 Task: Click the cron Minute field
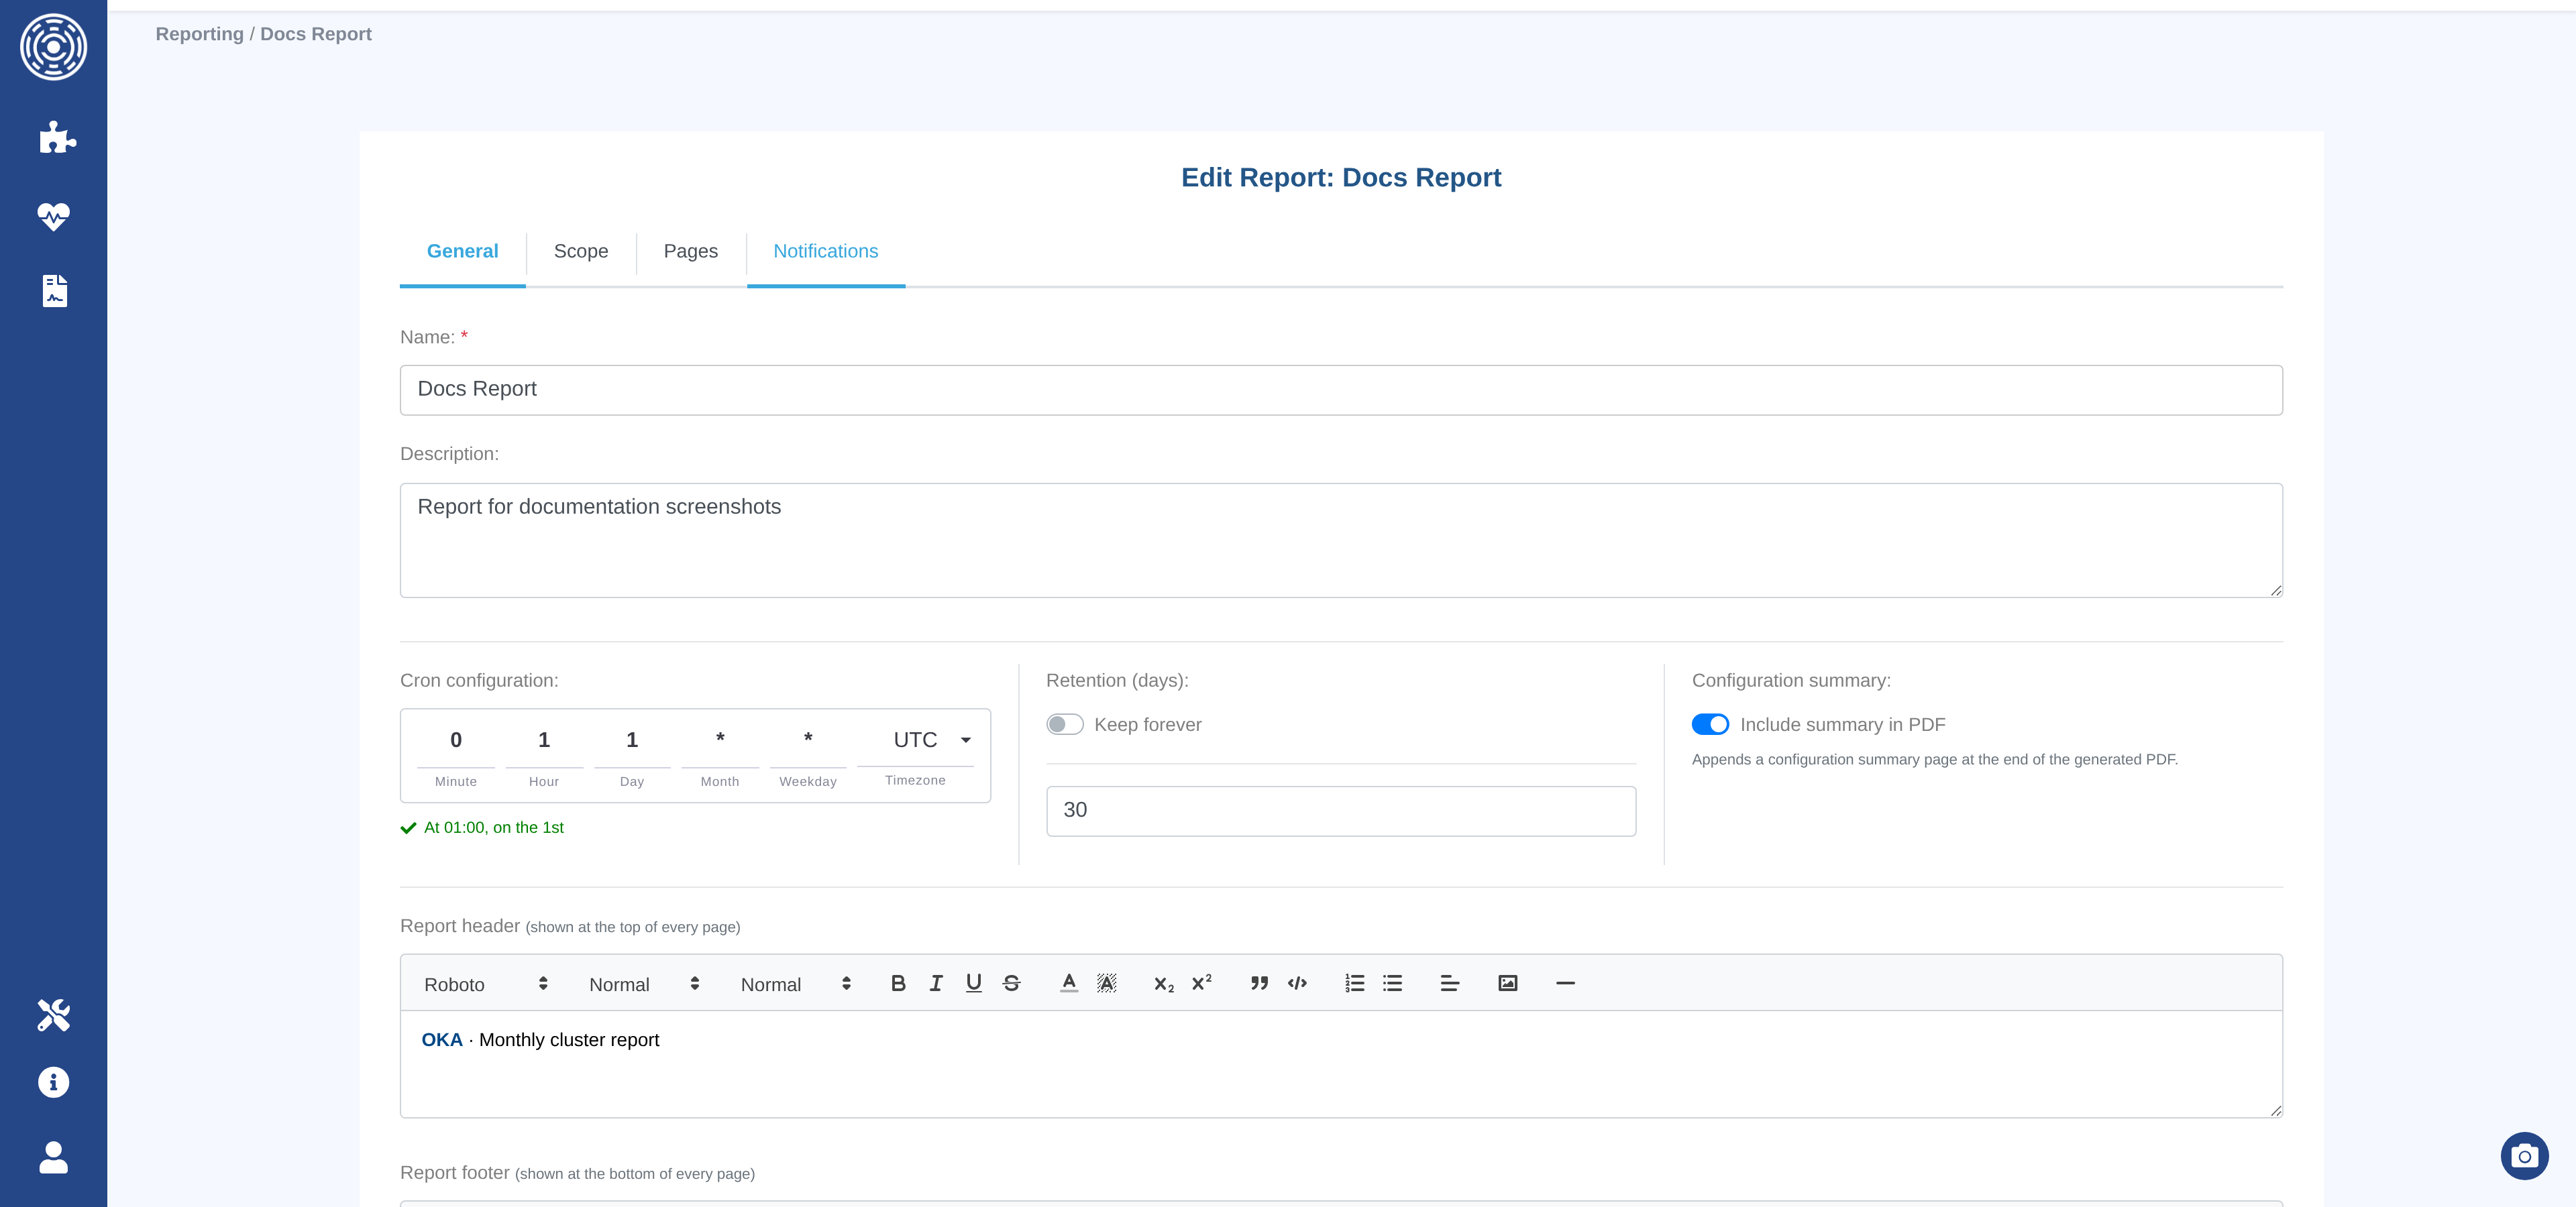click(456, 740)
